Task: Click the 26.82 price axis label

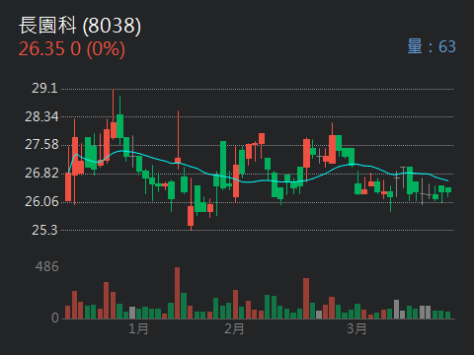Action: click(41, 174)
